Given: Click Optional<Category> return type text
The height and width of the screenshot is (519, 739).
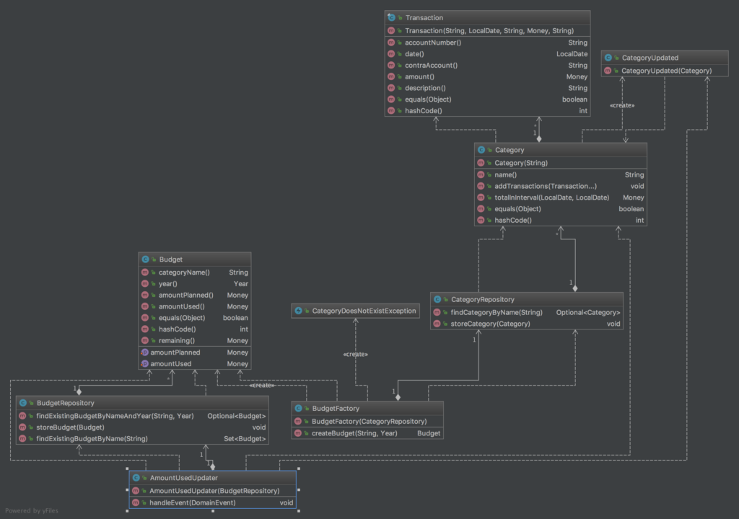Looking at the screenshot, I should click(587, 312).
